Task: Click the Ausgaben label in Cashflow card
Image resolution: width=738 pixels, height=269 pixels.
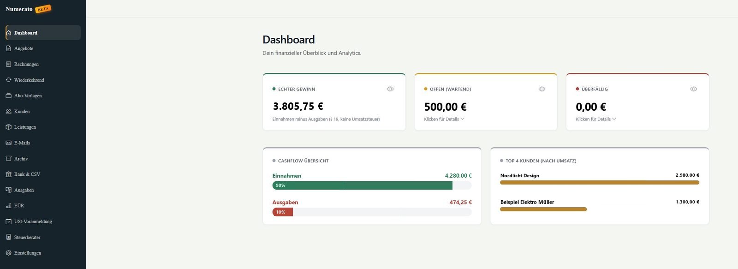Action: (286, 203)
